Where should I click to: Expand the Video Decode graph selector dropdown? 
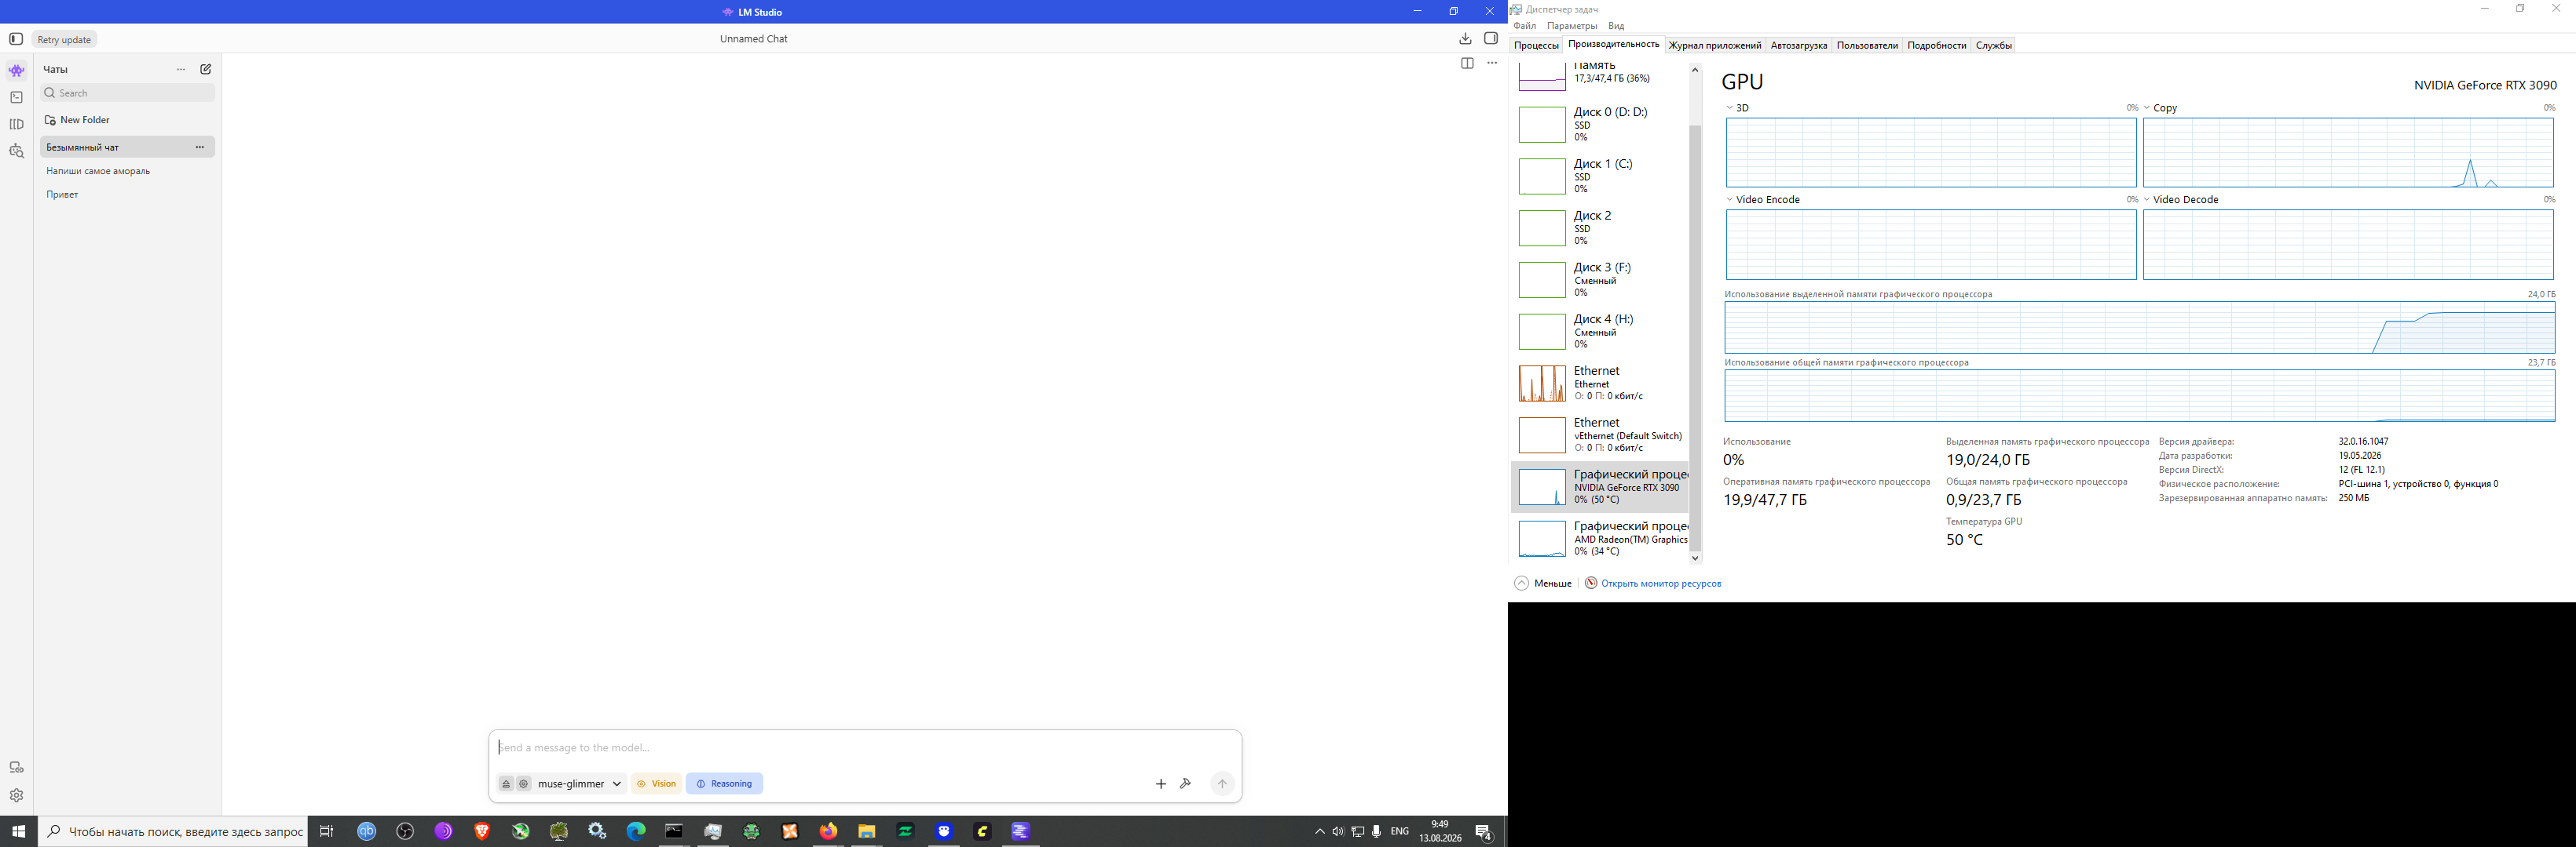pyautogui.click(x=2148, y=200)
